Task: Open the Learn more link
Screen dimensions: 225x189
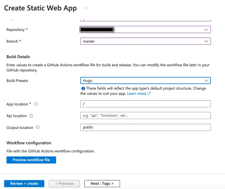Action: pyautogui.click(x=137, y=93)
